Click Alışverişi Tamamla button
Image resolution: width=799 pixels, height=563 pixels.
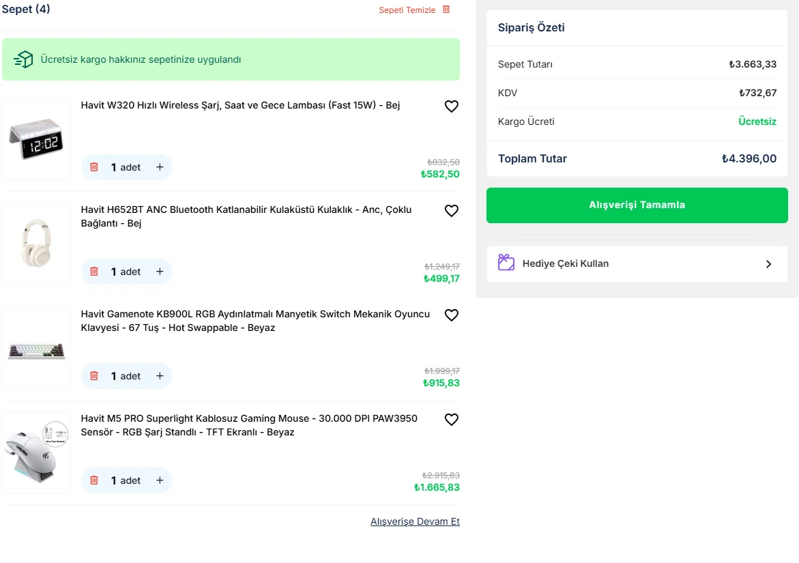click(637, 205)
